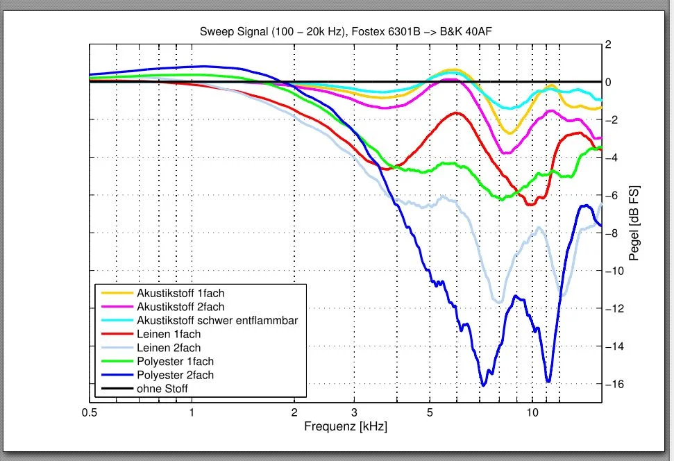Click the red line sample for Leinen 1fach

pyautogui.click(x=117, y=334)
